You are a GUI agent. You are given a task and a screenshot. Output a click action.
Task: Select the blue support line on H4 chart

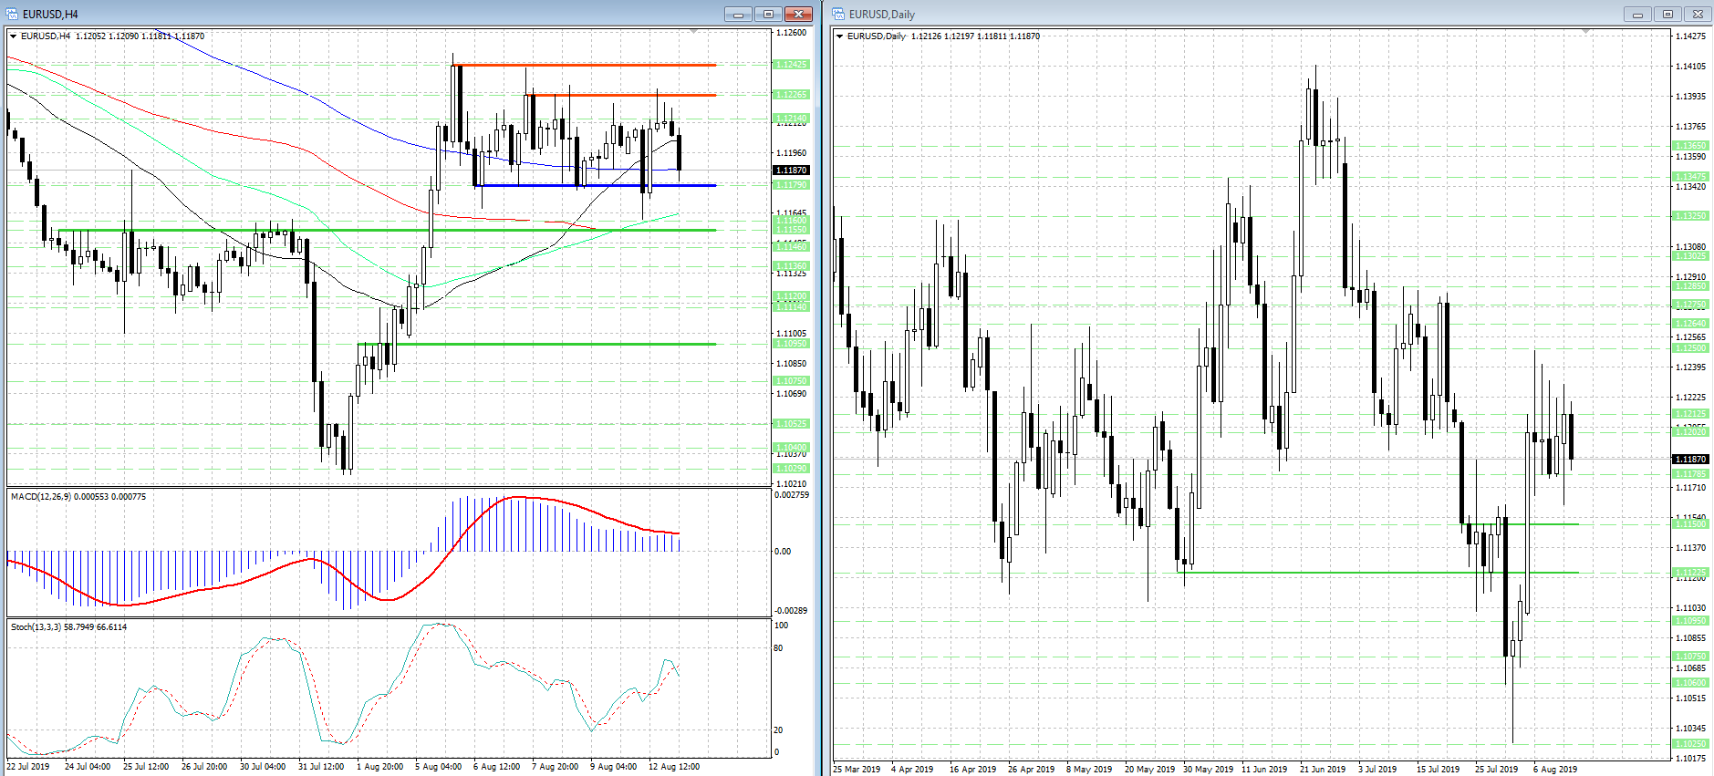(593, 186)
